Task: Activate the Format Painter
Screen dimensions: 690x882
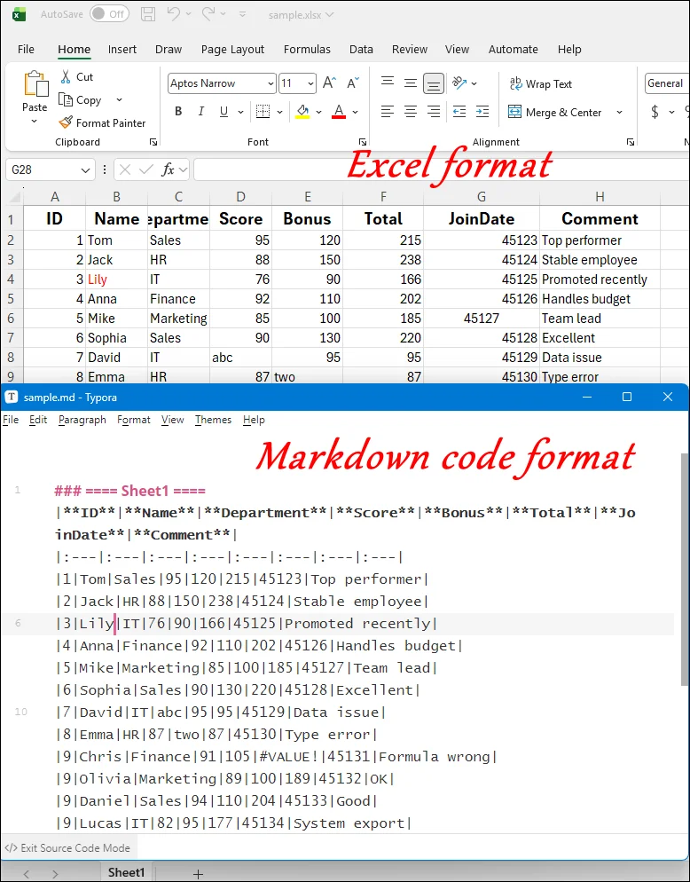Action: (x=102, y=122)
